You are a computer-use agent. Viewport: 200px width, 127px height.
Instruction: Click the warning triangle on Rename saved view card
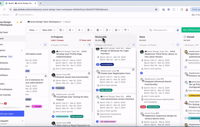(89, 73)
